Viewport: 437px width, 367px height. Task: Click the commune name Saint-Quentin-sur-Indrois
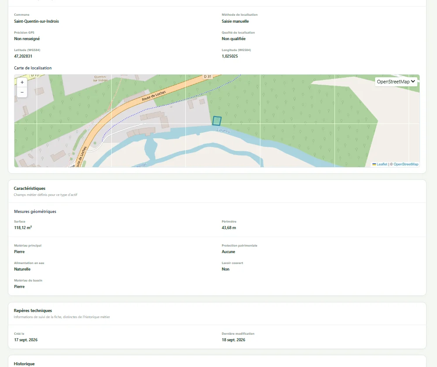37,21
